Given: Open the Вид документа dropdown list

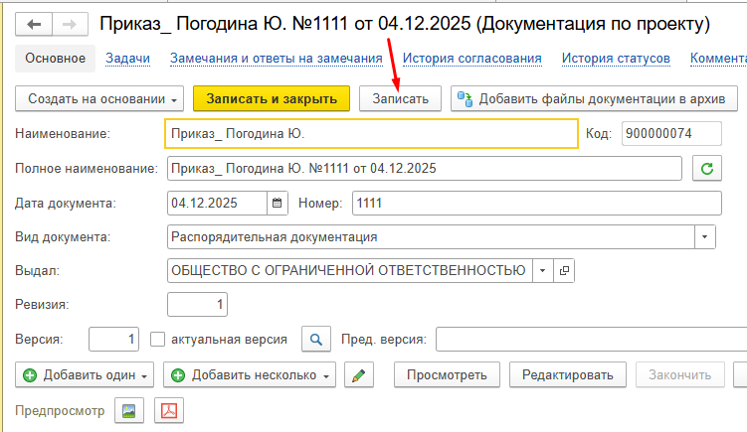Looking at the screenshot, I should (705, 236).
